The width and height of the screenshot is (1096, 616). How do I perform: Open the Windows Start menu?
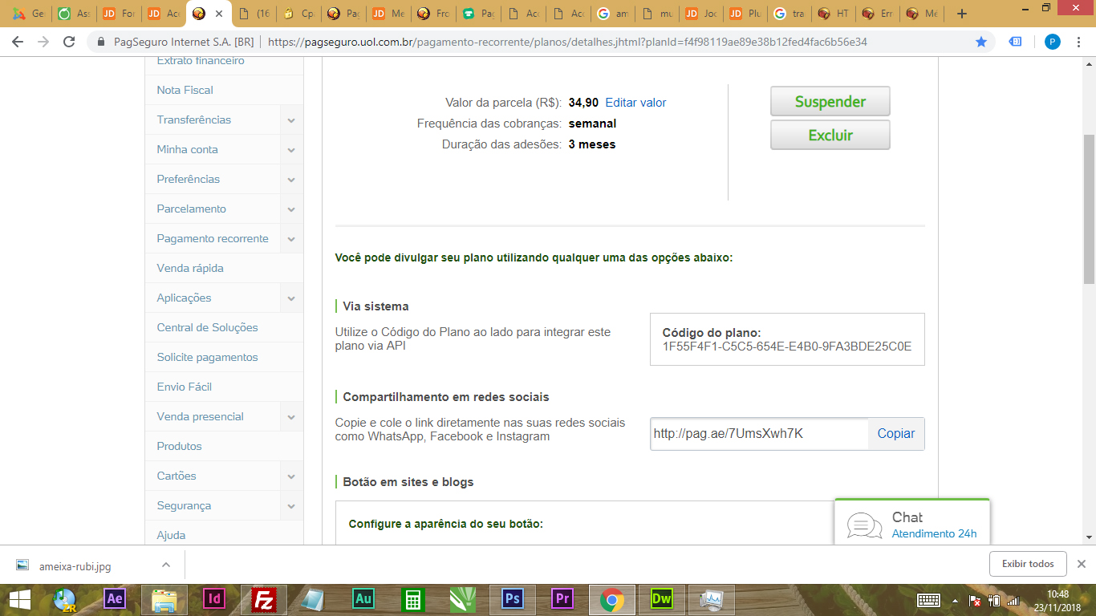[x=19, y=599]
